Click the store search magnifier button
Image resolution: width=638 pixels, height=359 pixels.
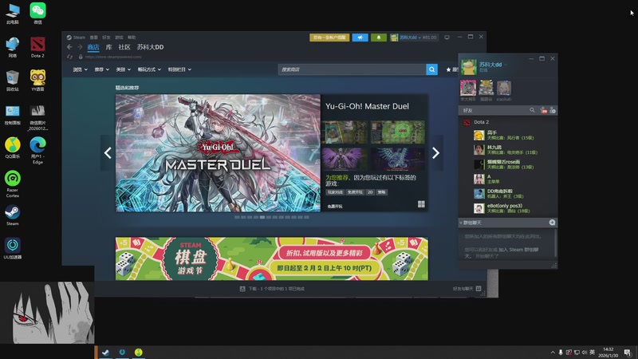pyautogui.click(x=431, y=69)
